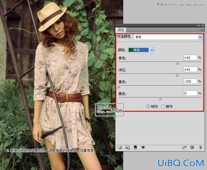Click the 黄色: label
The image size is (207, 170).
click(x=122, y=82)
